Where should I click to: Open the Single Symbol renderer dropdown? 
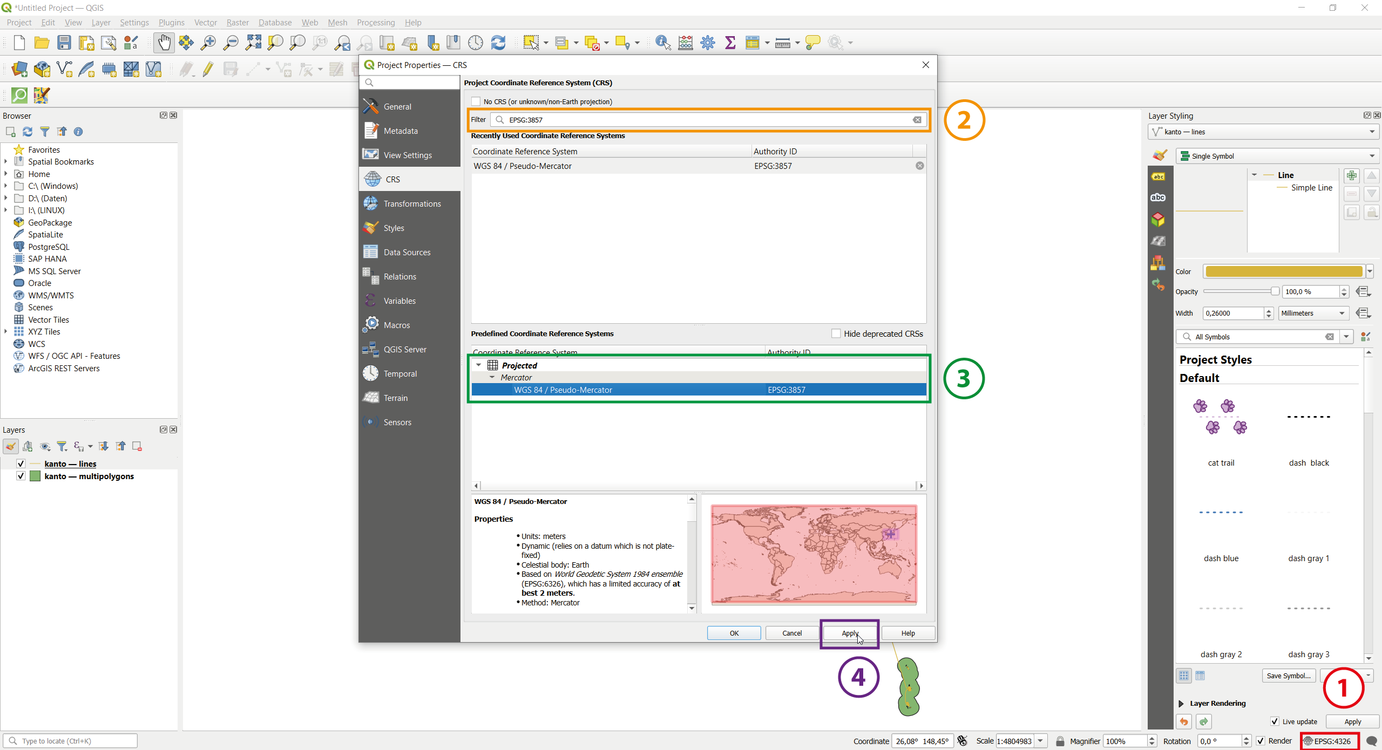tap(1277, 156)
